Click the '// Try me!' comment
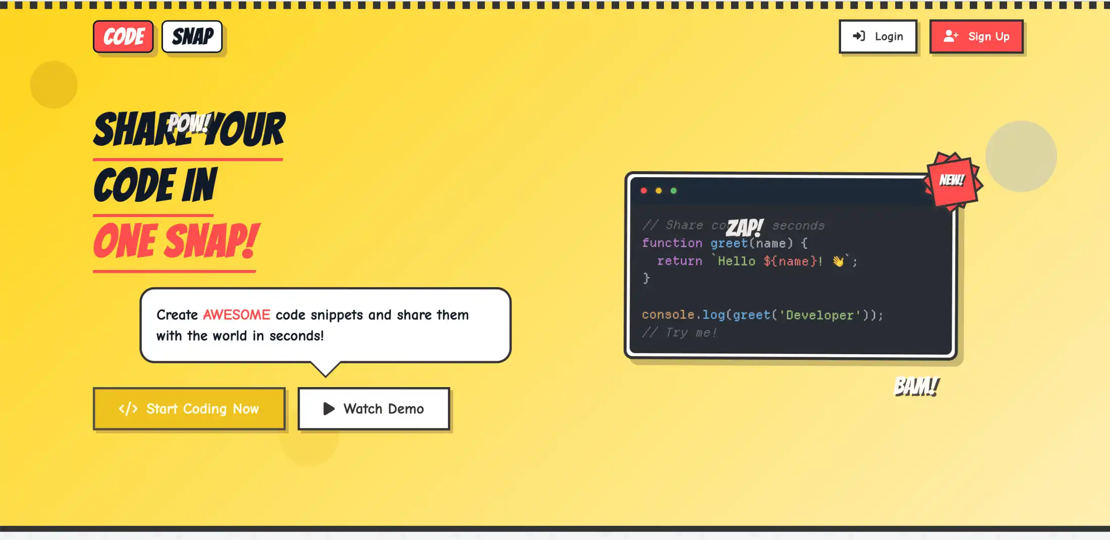 [x=679, y=333]
